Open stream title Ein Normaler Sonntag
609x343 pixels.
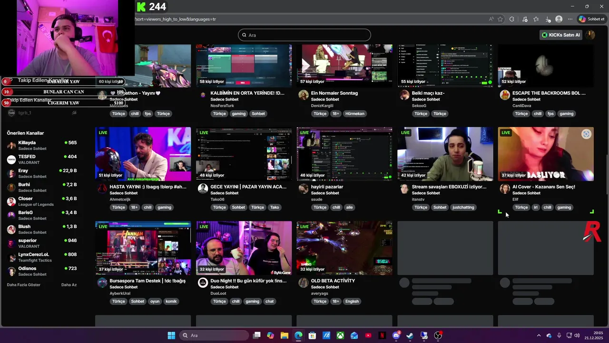(x=334, y=93)
